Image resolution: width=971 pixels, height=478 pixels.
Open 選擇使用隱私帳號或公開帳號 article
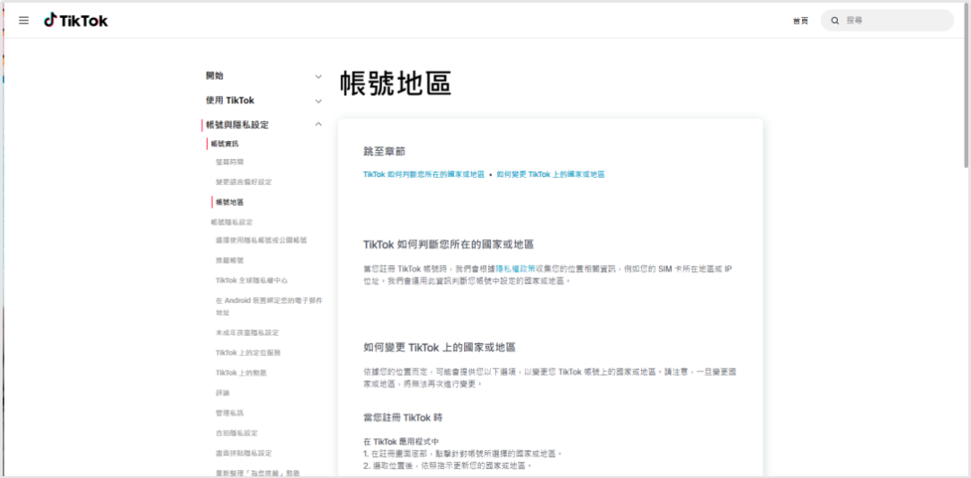(x=262, y=240)
